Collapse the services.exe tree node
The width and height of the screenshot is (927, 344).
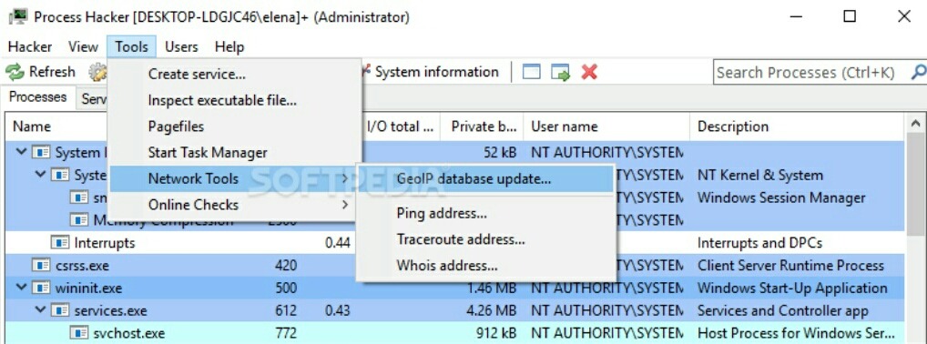tap(41, 310)
